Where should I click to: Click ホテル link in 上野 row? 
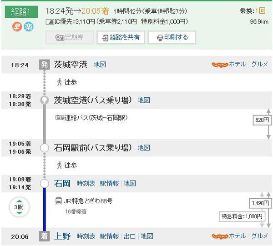pos(238,236)
